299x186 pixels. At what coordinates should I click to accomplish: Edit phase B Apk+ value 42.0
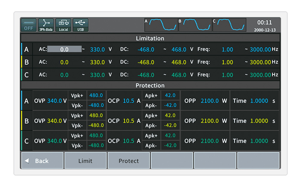pos(170,115)
